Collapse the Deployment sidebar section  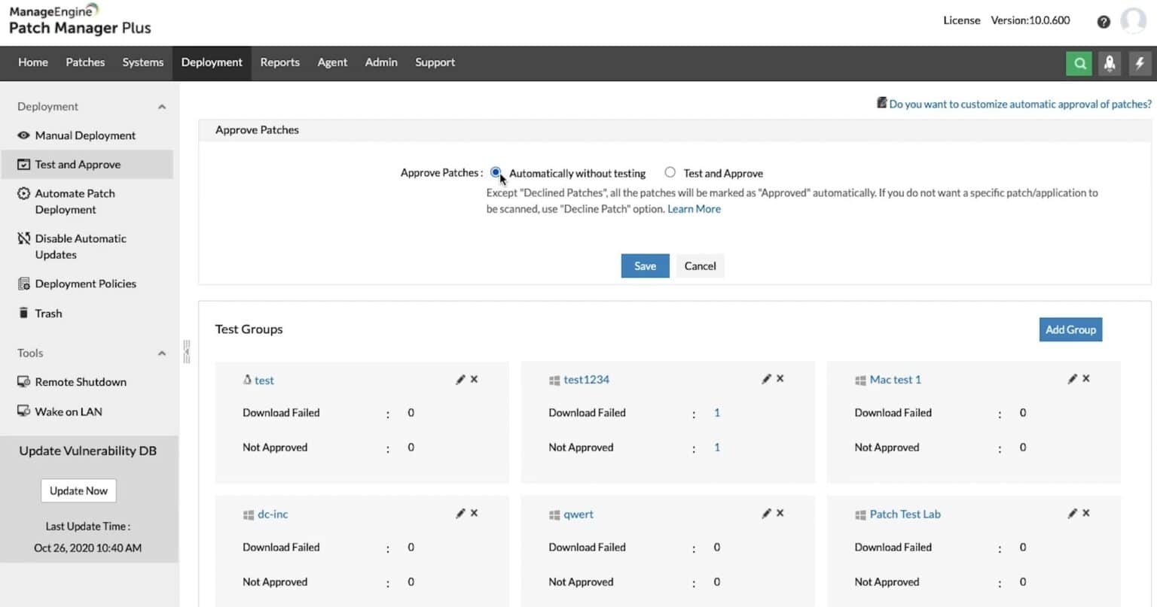coord(161,106)
